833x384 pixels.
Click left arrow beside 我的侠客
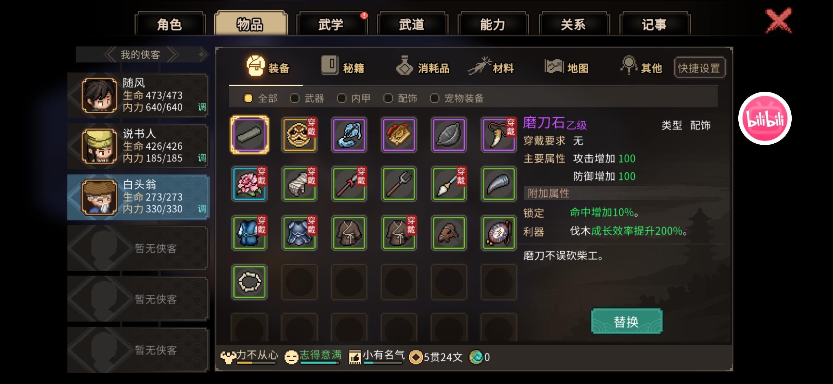click(x=110, y=55)
